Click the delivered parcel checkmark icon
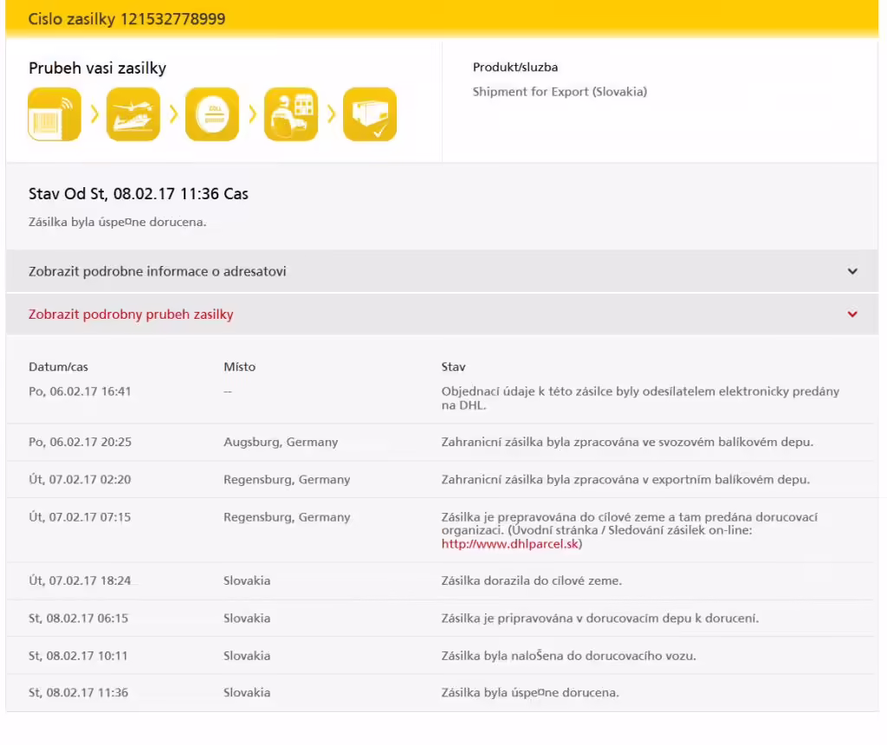Screen dimensions: 887x745 tap(370, 114)
